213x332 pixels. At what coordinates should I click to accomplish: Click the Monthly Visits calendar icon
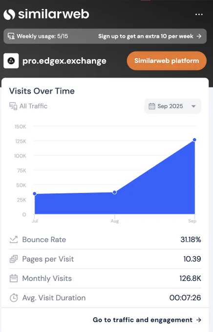[x=14, y=278]
